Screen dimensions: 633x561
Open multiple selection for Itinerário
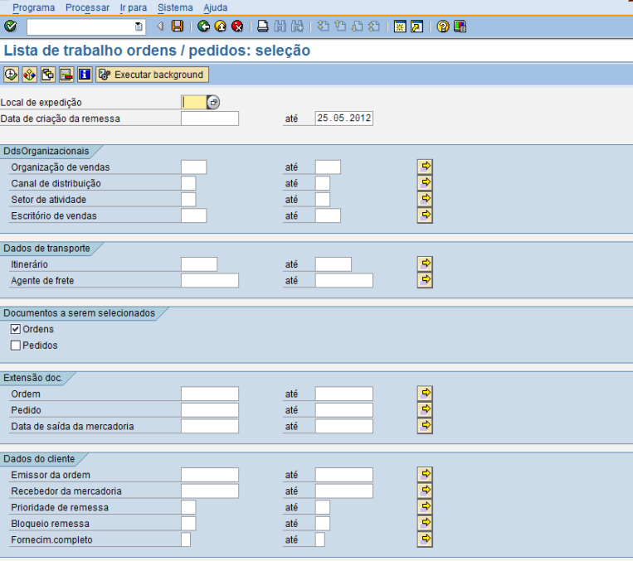pos(426,264)
